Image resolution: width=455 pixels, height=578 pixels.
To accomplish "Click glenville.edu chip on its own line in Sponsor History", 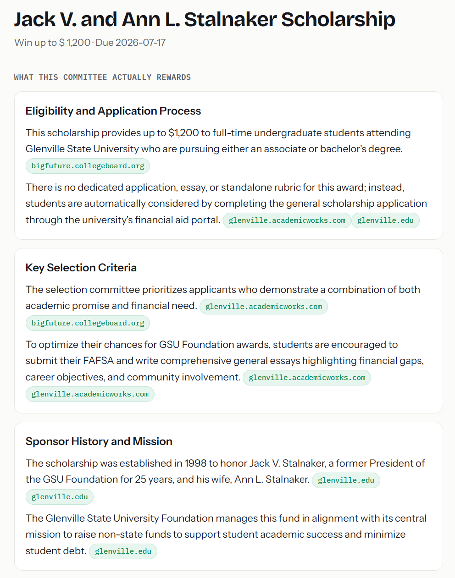I will tap(60, 497).
